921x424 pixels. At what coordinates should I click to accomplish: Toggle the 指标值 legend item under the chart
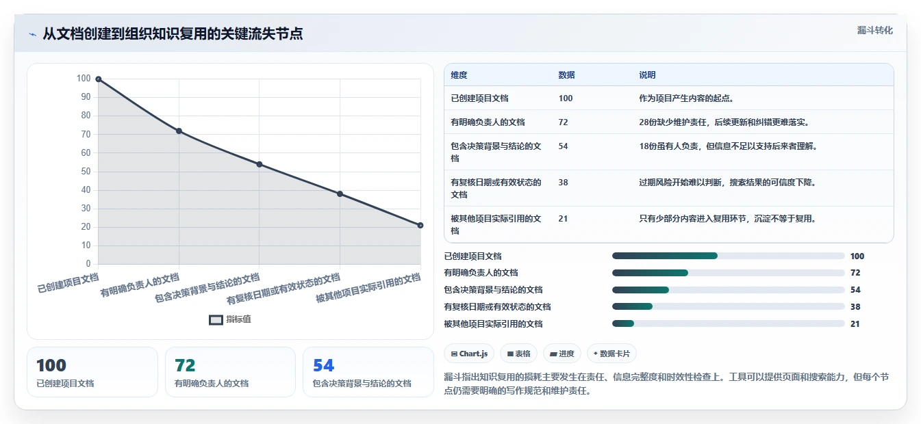[230, 319]
